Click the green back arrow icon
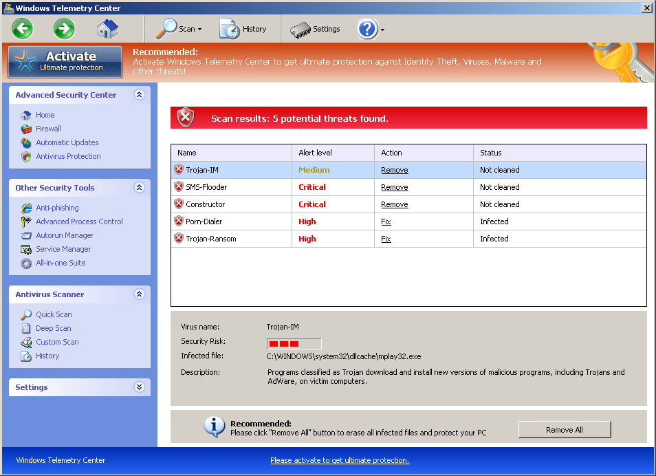 tap(22, 29)
